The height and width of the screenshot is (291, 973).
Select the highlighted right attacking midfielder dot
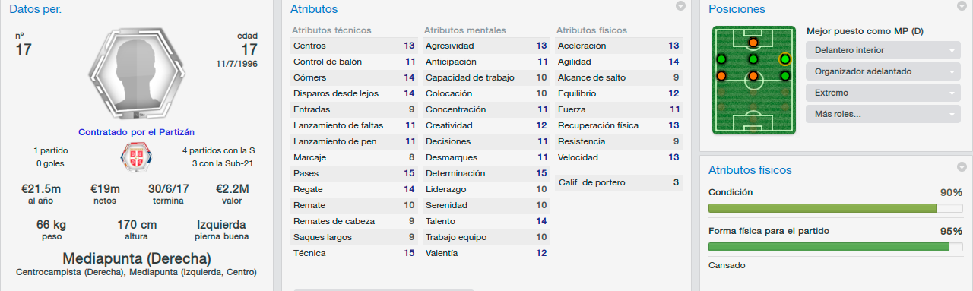point(785,59)
